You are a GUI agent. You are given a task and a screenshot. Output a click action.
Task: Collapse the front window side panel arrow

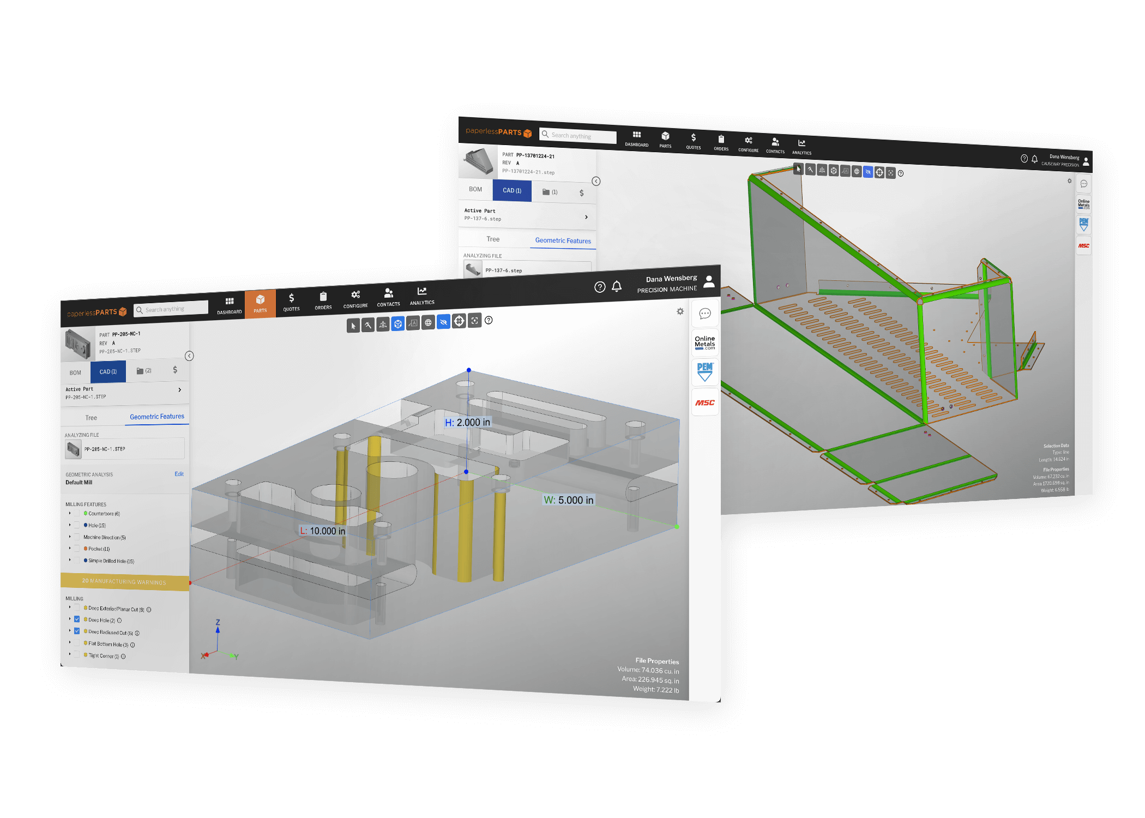[189, 356]
